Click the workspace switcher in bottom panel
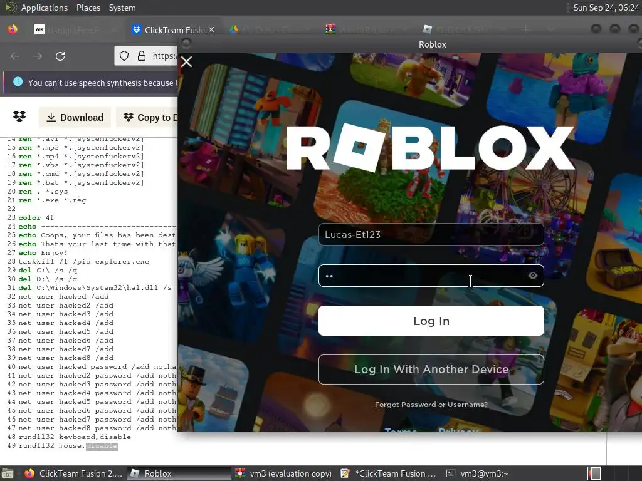The width and height of the screenshot is (642, 481). tap(594, 473)
